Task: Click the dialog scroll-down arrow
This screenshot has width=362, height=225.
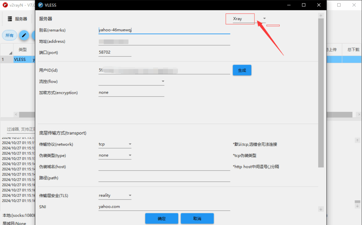Action: coord(321,209)
